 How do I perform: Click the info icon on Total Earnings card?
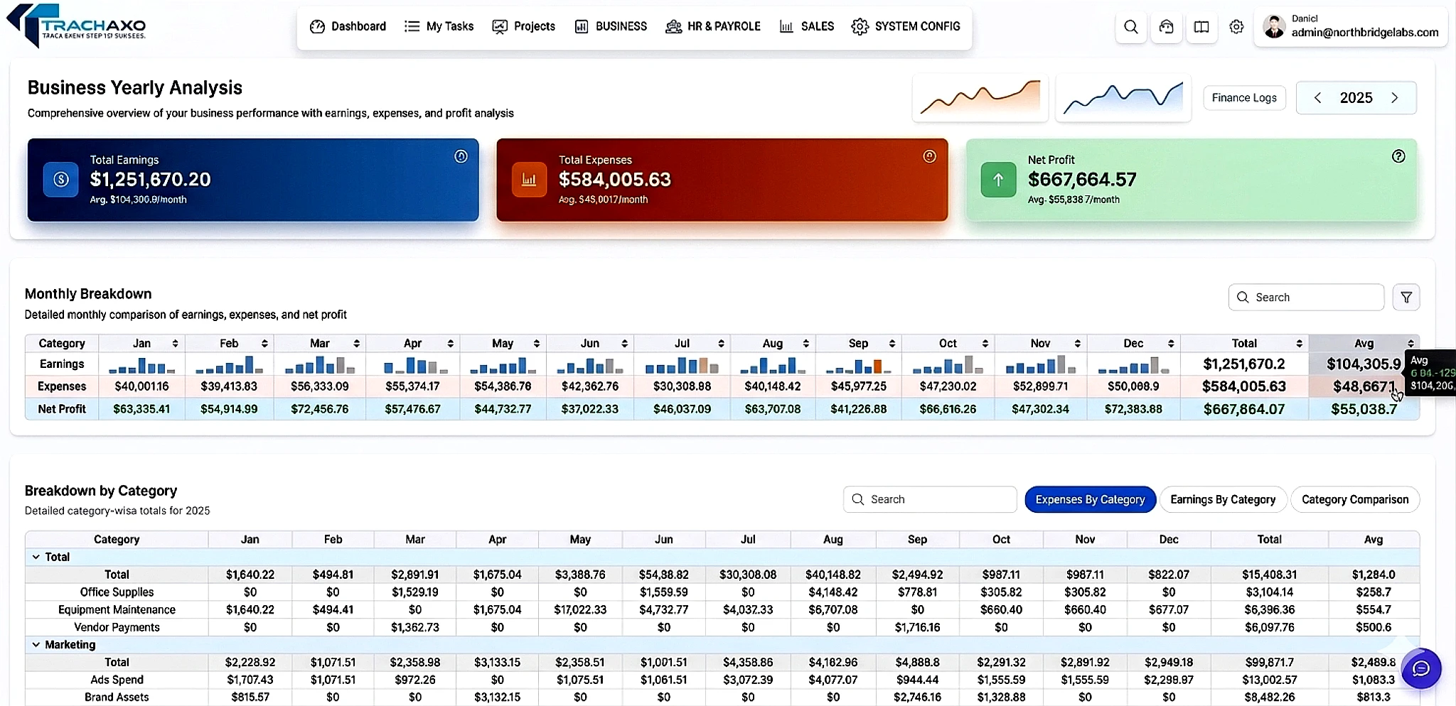click(461, 156)
